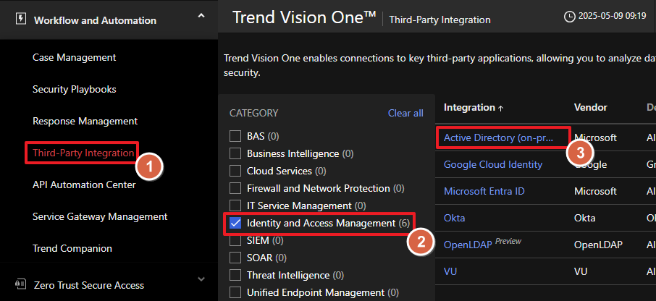Image resolution: width=656 pixels, height=301 pixels.
Task: Go to API Automation Center
Action: coord(84,185)
